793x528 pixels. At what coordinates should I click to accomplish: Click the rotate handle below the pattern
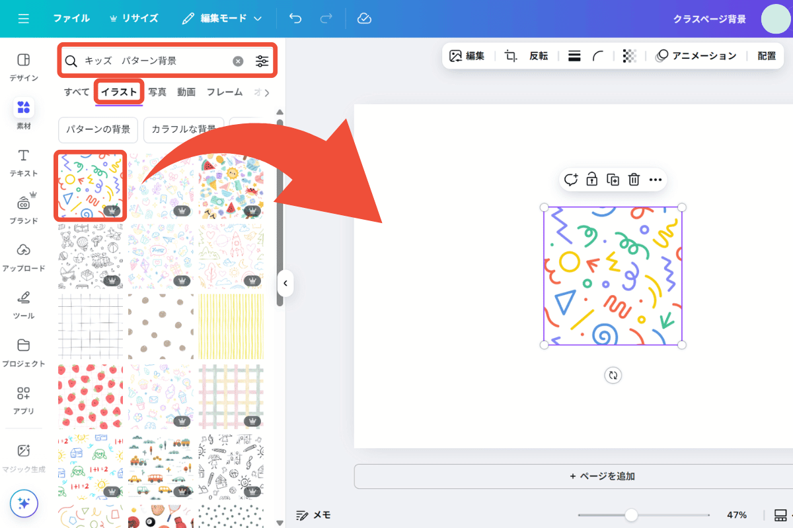point(613,375)
